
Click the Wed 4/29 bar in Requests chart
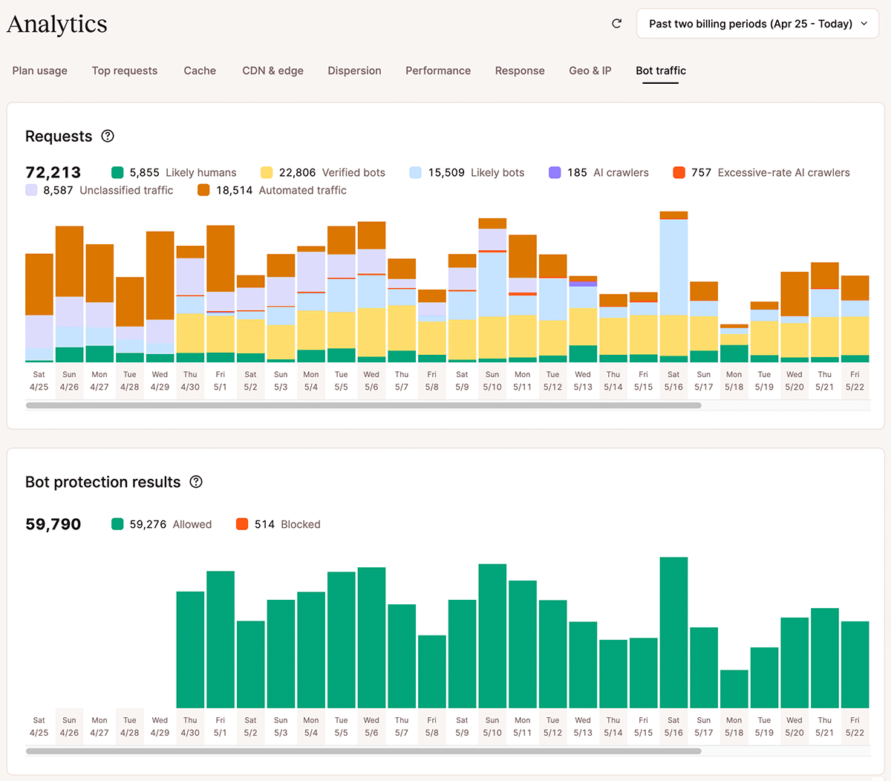point(160,297)
